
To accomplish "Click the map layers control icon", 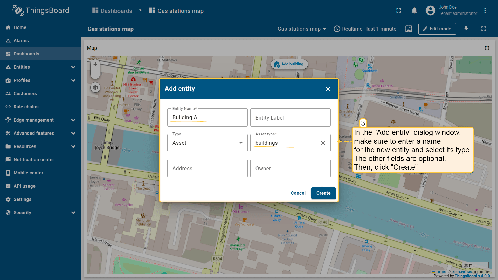I will pos(95,87).
